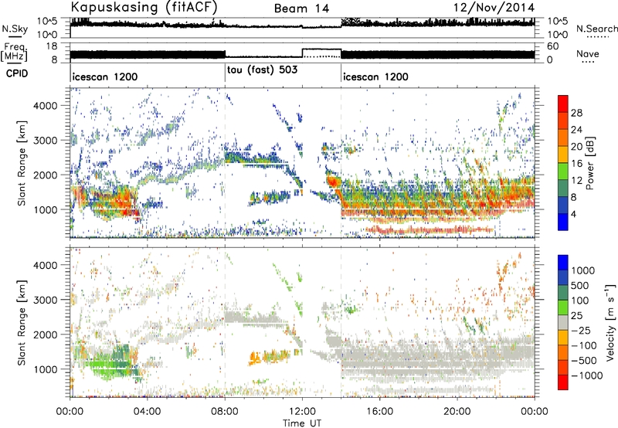Click the 'icescan 1200' label following 'tou (fast)'
This screenshot has height=428, width=618.
pyautogui.click(x=375, y=76)
